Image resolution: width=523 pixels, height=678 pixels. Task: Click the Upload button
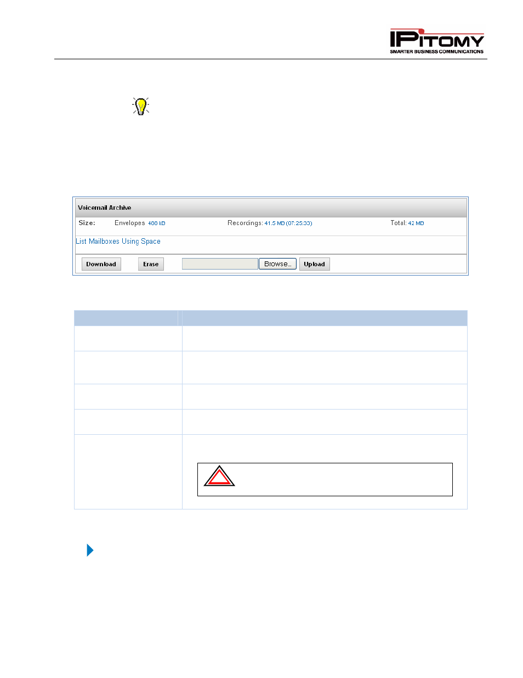pyautogui.click(x=315, y=264)
